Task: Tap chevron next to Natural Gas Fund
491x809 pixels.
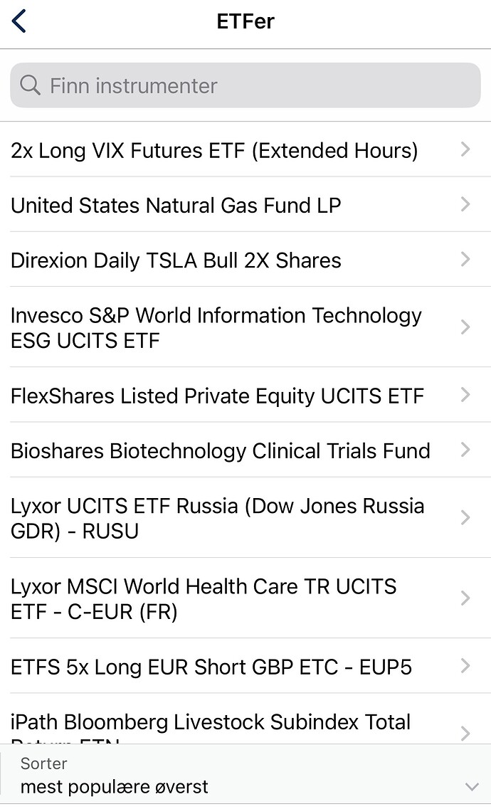Action: (465, 204)
